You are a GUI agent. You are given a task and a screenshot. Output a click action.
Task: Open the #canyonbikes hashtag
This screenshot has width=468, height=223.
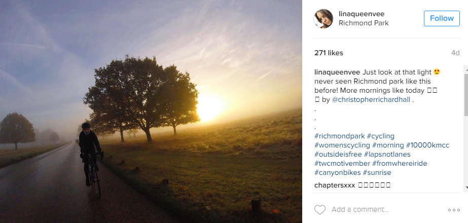tap(337, 173)
